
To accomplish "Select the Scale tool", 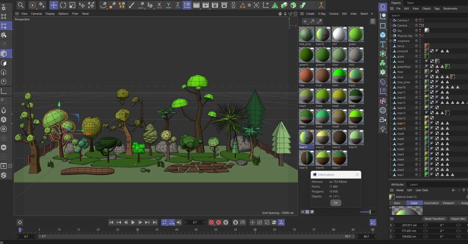I will (x=72, y=5).
